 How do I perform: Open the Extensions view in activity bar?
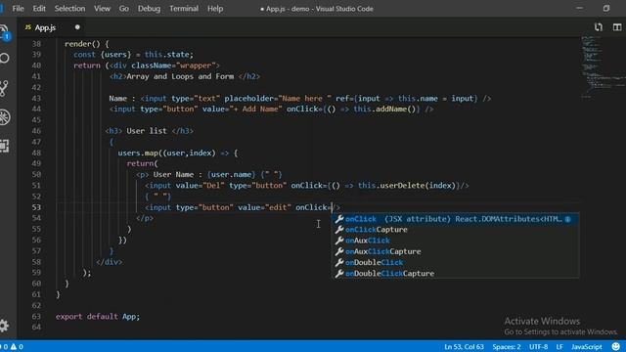(x=4, y=146)
